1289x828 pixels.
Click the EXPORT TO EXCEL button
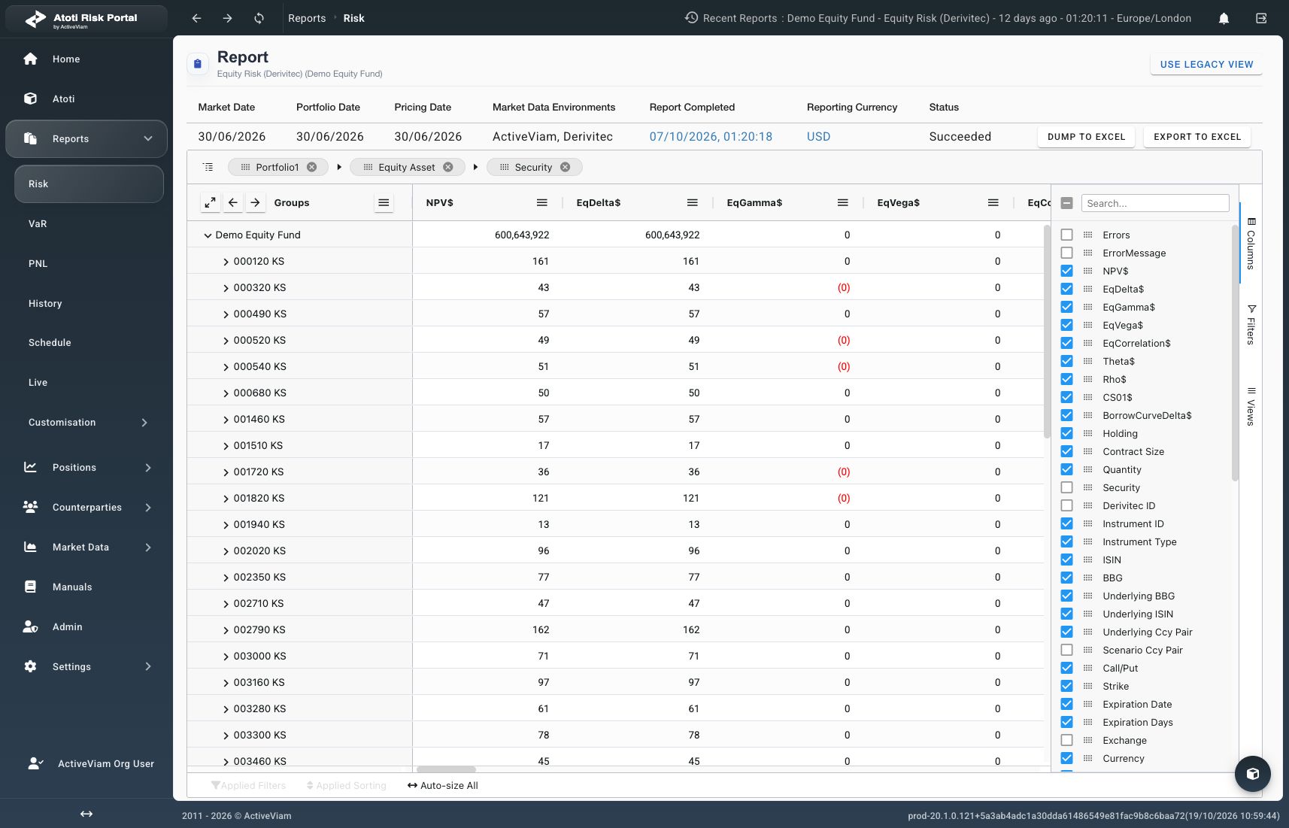pos(1197,137)
